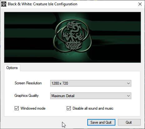
Task: Expand the Screen Resolution dropdown arrow
Action: (128, 83)
